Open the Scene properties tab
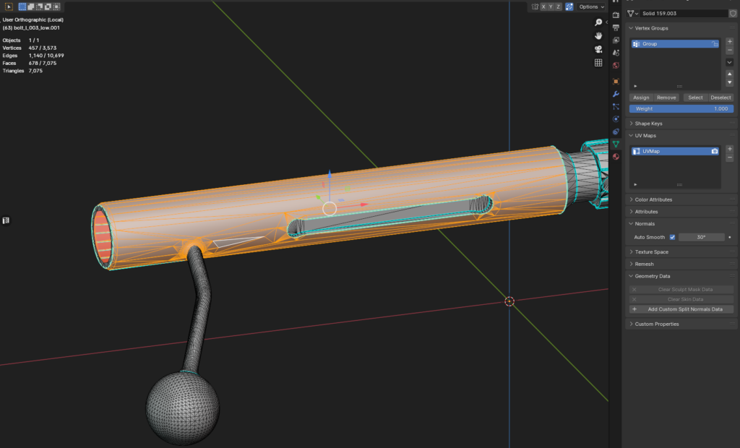 coord(616,53)
